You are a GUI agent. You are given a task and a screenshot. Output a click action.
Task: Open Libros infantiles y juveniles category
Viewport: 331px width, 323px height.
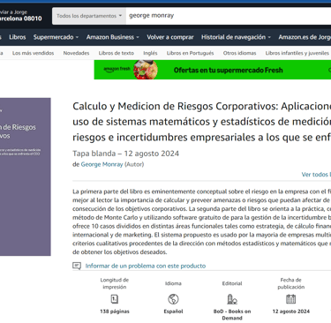click(x=297, y=53)
